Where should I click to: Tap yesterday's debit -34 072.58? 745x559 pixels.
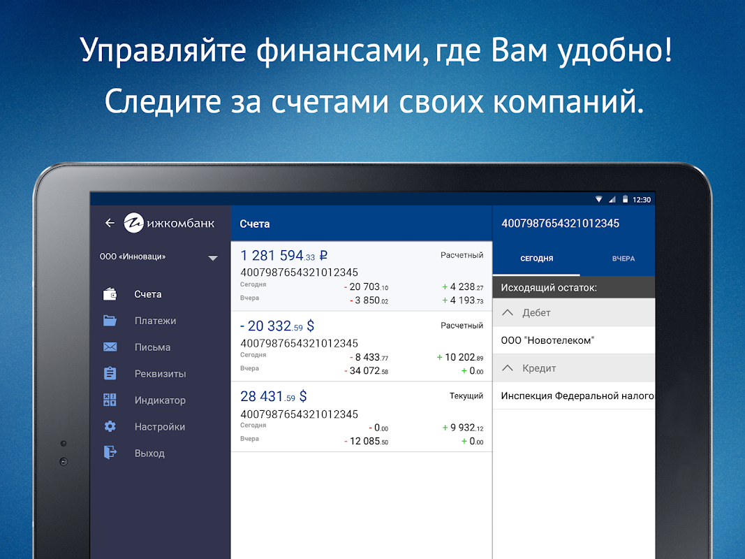point(366,371)
